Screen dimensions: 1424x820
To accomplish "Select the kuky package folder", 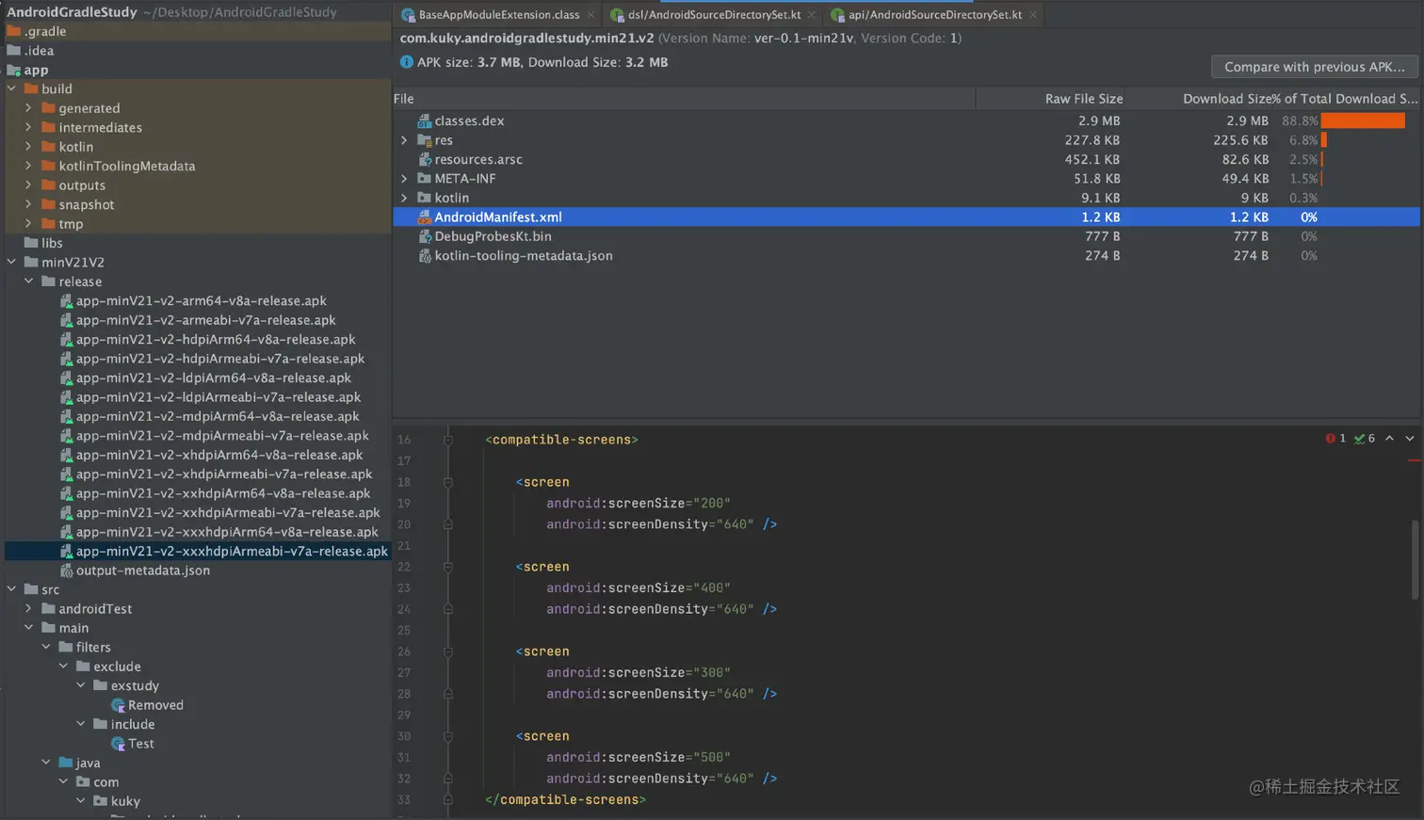I will point(125,801).
